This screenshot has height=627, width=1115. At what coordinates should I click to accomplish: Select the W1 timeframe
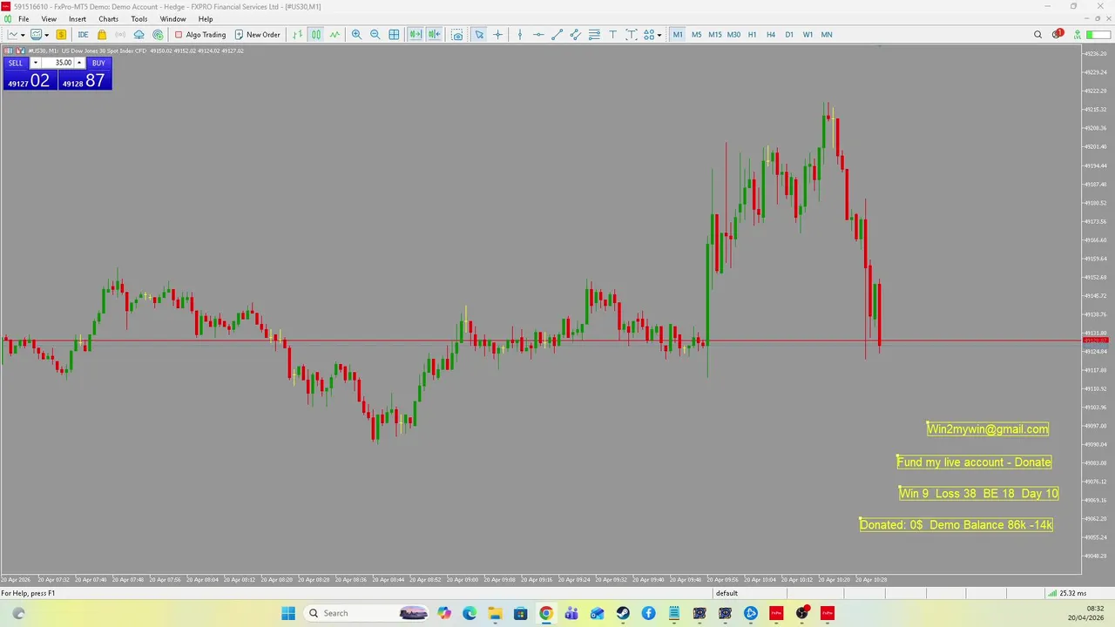(x=808, y=35)
